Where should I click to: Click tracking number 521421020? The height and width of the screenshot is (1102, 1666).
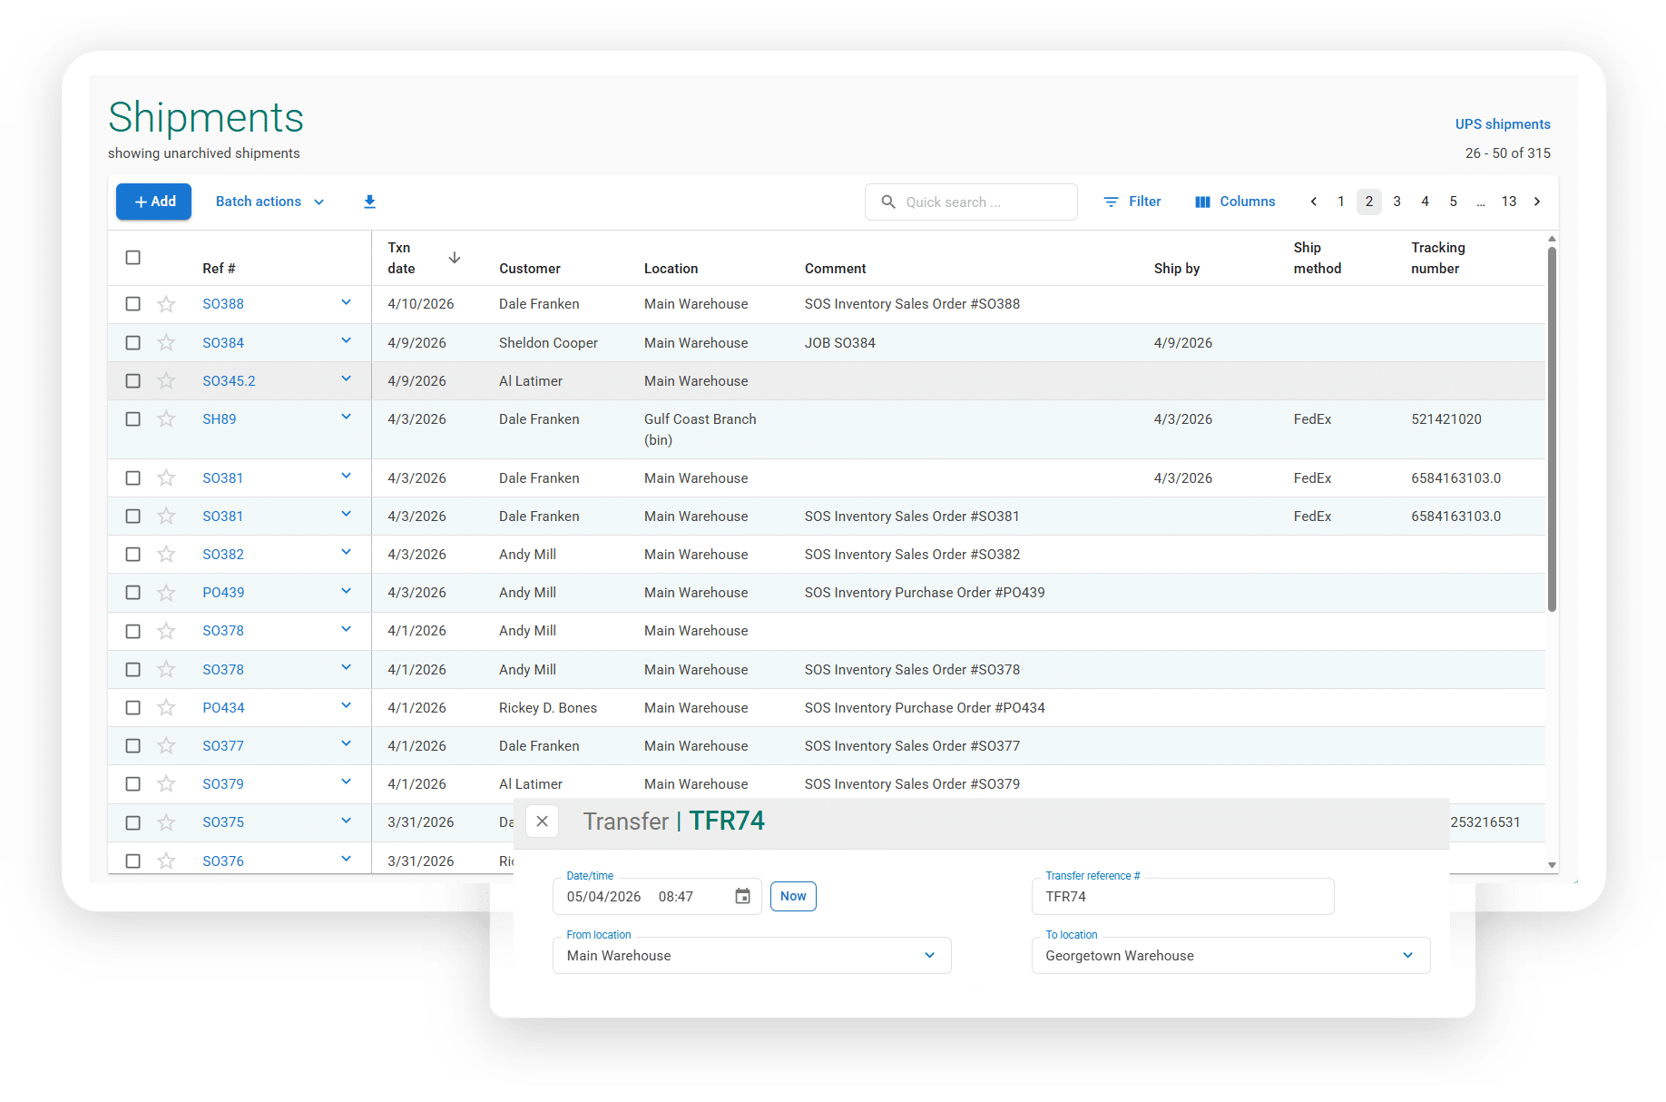[1446, 419]
